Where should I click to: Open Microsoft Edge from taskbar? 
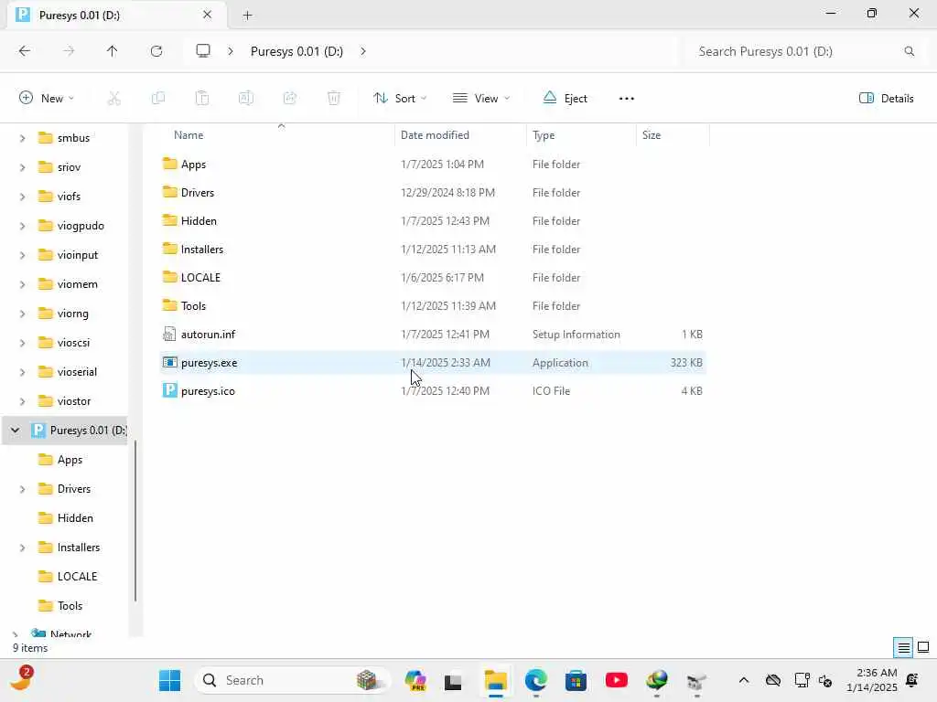[x=536, y=680]
